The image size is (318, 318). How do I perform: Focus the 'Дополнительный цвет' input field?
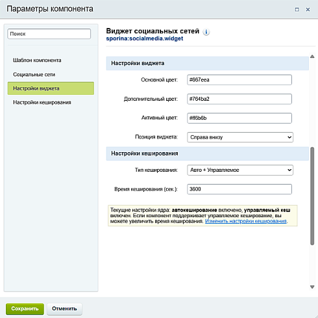239,99
